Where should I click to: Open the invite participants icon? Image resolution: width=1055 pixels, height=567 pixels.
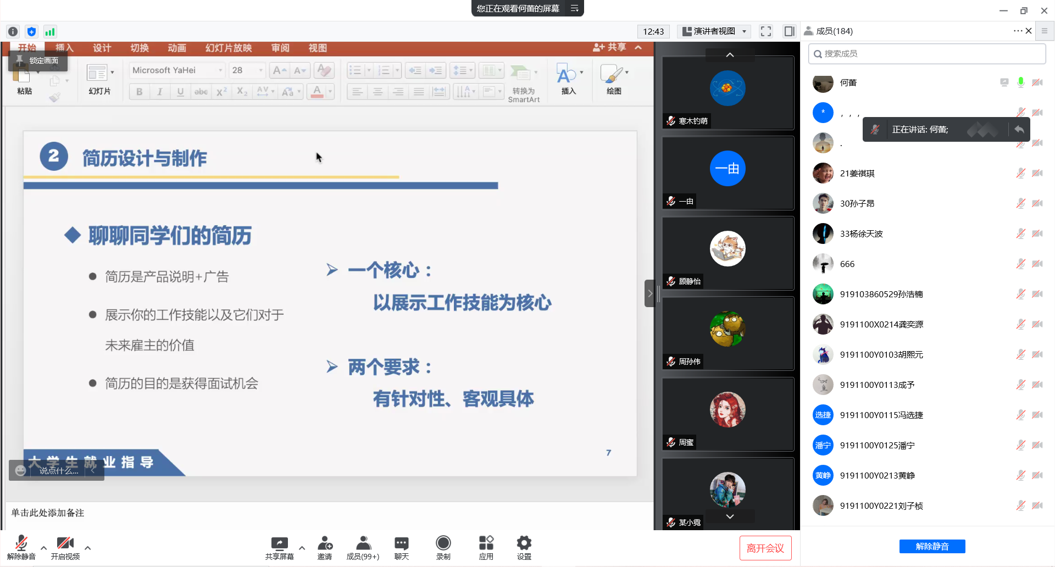click(x=325, y=544)
